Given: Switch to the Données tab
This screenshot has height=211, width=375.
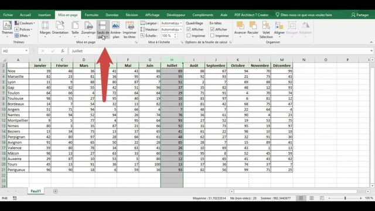Looking at the screenshot, I should pyautogui.click(x=112, y=15).
